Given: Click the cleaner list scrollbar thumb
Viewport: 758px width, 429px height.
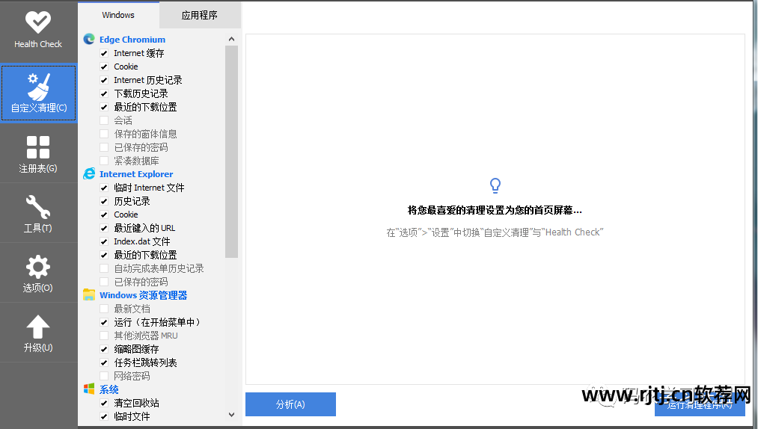Looking at the screenshot, I should point(231,152).
